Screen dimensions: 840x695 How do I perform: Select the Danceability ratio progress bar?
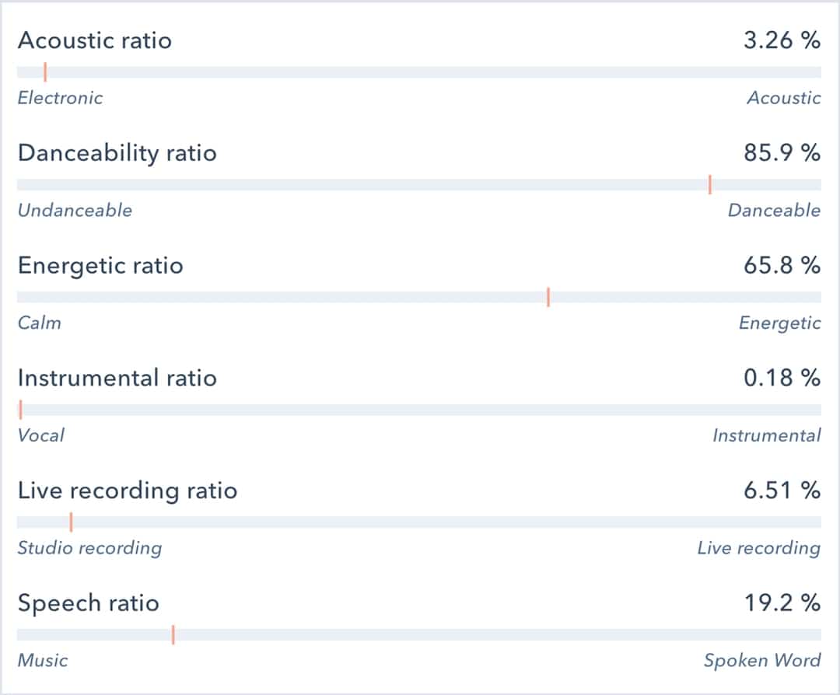[x=420, y=183]
